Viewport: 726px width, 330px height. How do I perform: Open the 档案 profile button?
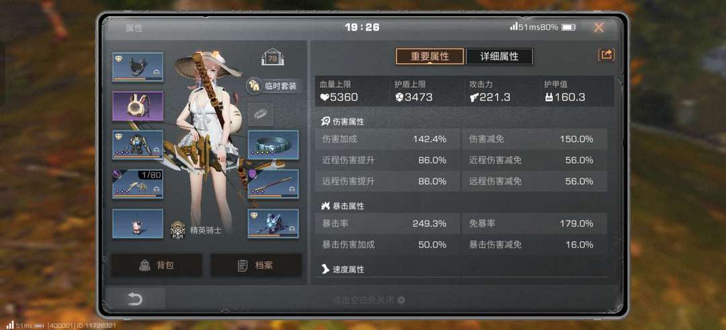(256, 265)
